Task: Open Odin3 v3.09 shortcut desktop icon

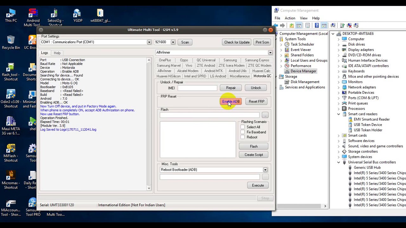Action: tap(11, 99)
